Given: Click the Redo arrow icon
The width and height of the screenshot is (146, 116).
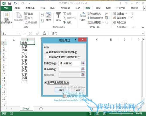Looking at the screenshot, I should pyautogui.click(x=23, y=3).
